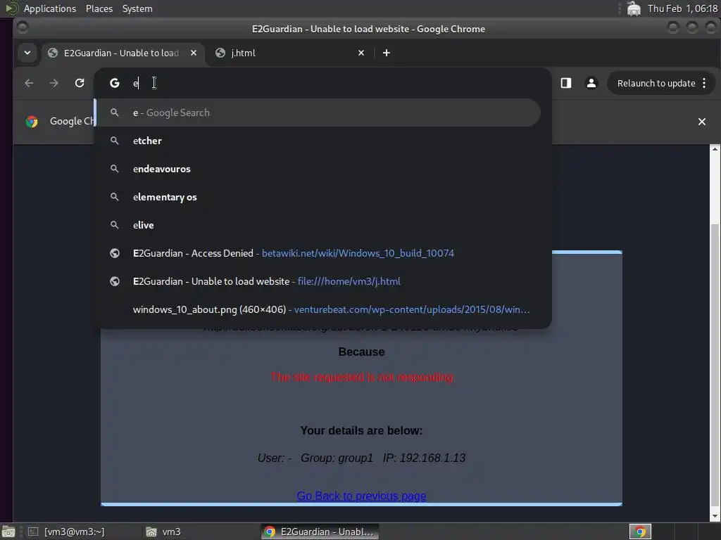Choose the 'endeavouros' search suggestion
The width and height of the screenshot is (721, 540).
(318, 169)
